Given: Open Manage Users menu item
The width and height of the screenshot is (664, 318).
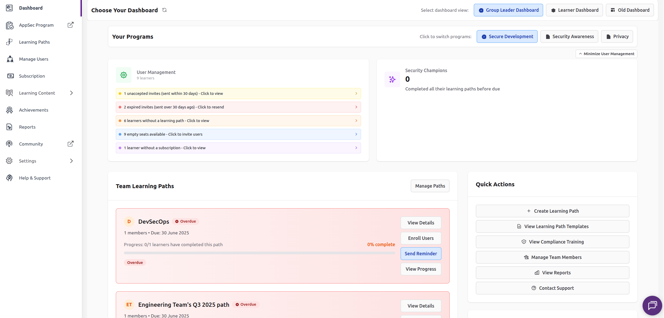Looking at the screenshot, I should (34, 59).
